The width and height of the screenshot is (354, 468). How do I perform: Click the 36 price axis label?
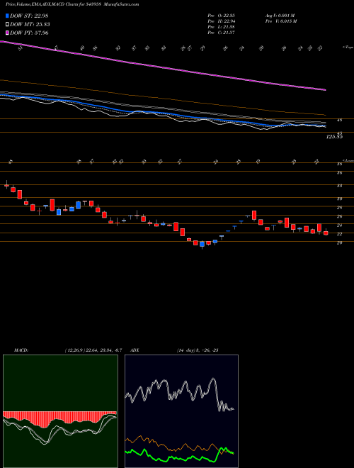click(339, 172)
